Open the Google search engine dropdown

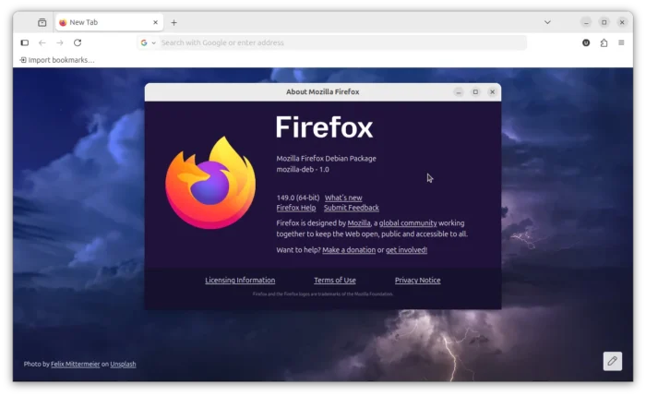tap(148, 42)
